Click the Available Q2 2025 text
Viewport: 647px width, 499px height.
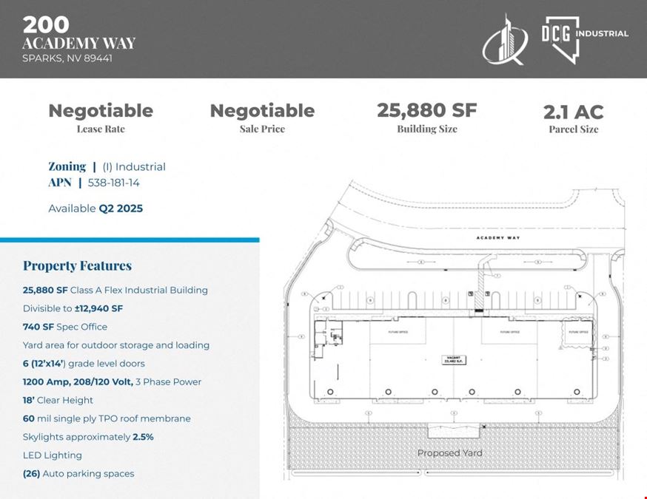pos(95,208)
